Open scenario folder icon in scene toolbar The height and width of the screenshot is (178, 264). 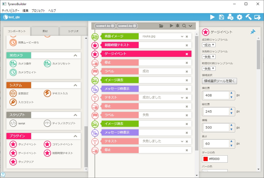point(161,26)
